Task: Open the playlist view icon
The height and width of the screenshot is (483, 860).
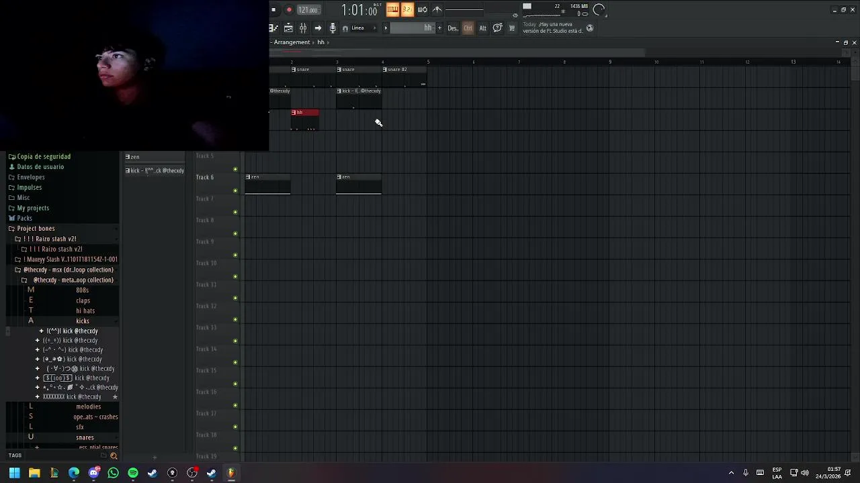Action: click(x=273, y=28)
